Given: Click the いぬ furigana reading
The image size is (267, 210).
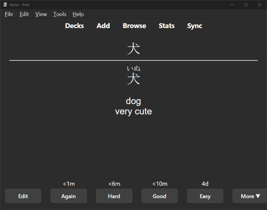Looking at the screenshot, I should click(133, 68).
